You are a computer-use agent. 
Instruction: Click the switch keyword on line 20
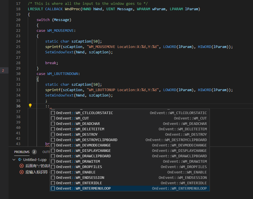pos(43,20)
